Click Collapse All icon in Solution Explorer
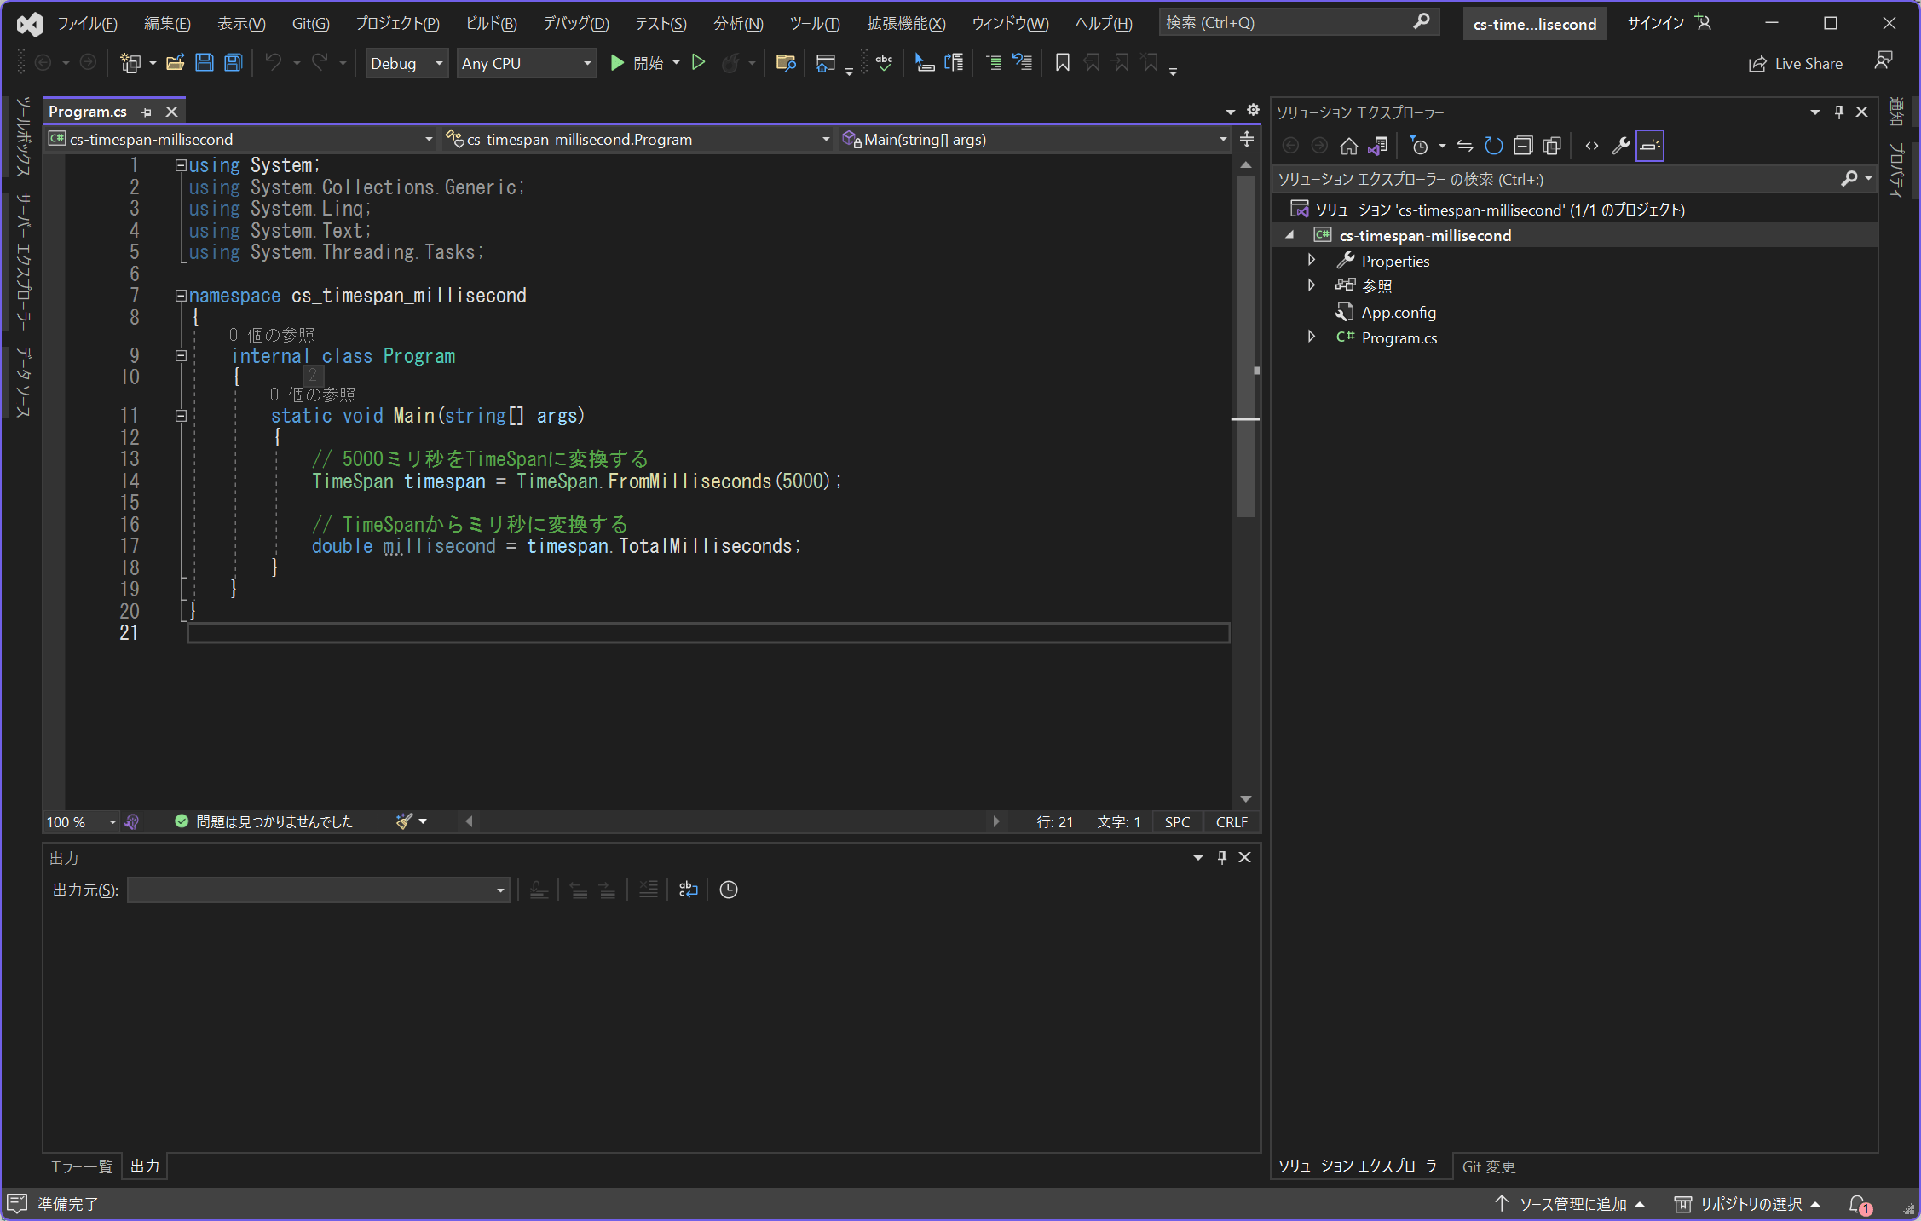 click(1523, 146)
